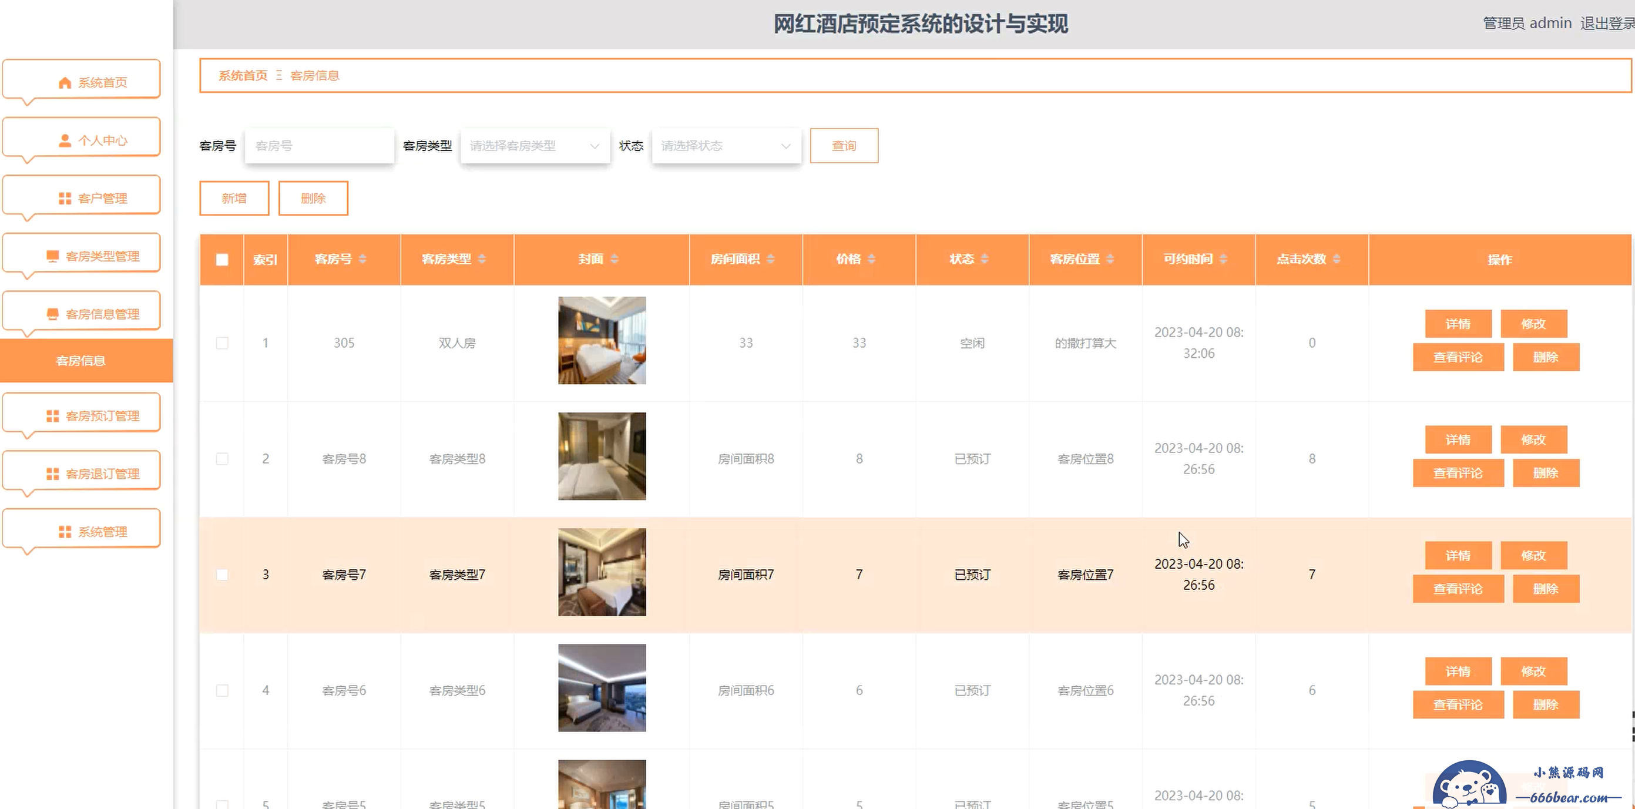
Task: Click the person icon beside 个人中心
Action: 64,140
